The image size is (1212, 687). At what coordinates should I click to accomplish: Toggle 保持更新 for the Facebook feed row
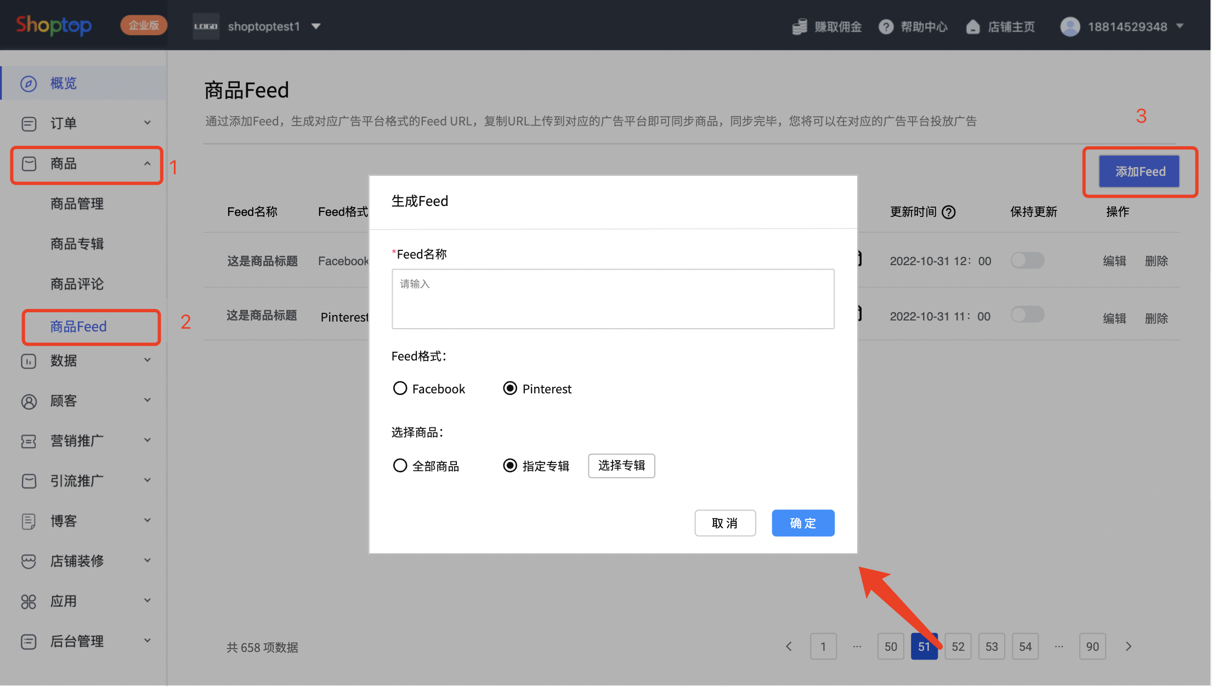[x=1027, y=260]
